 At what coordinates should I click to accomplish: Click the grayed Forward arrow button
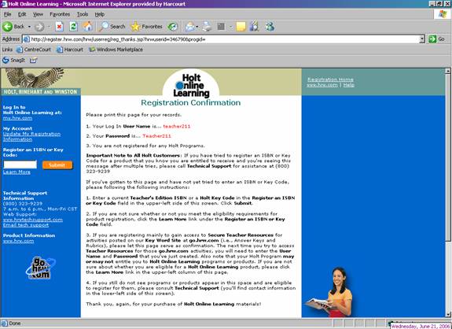[39, 27]
